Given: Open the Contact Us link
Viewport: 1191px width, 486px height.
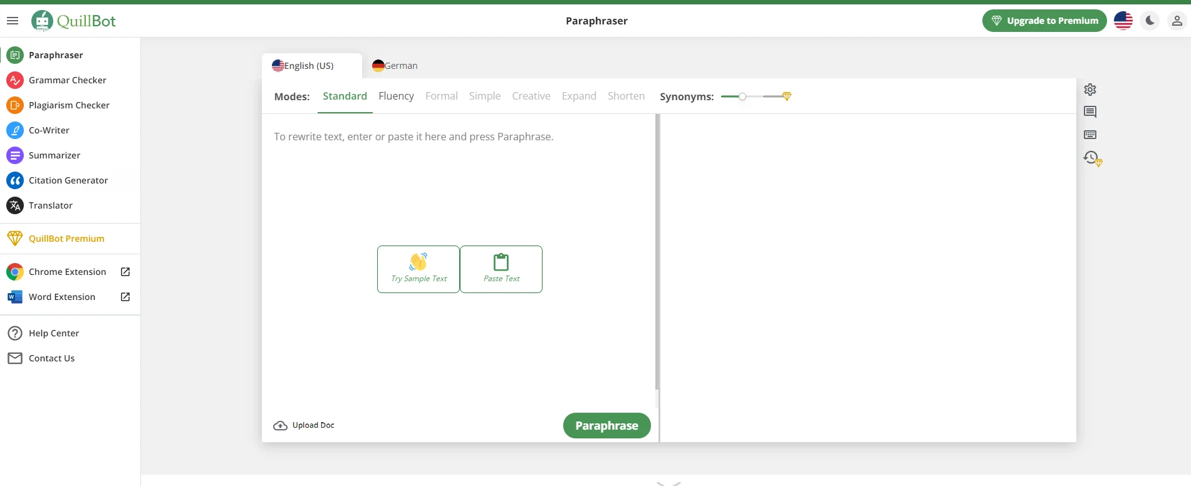Looking at the screenshot, I should pyautogui.click(x=51, y=358).
